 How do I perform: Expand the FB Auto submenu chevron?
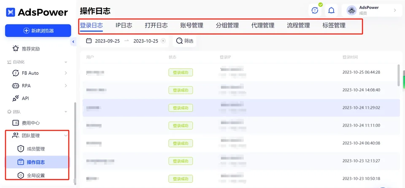click(66, 73)
